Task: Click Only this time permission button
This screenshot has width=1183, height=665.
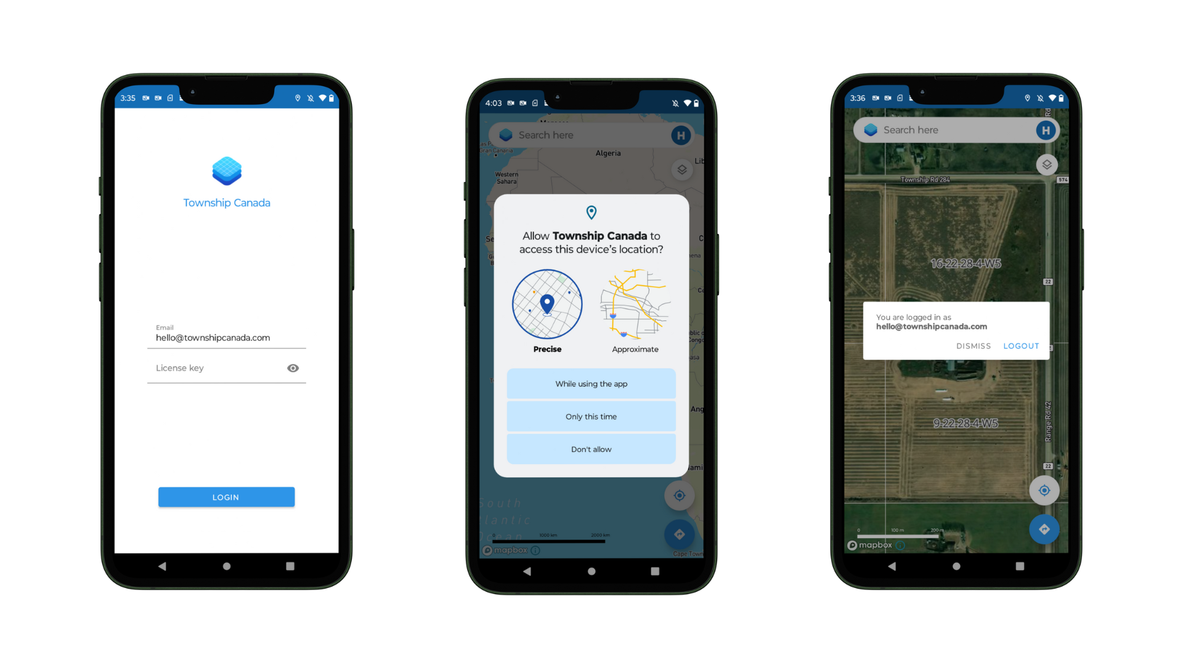Action: tap(591, 416)
